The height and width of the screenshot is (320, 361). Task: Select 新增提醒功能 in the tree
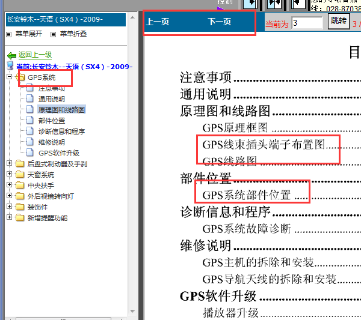pos(48,218)
